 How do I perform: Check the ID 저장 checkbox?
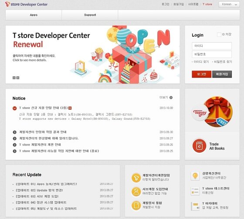pyautogui.click(x=219, y=34)
